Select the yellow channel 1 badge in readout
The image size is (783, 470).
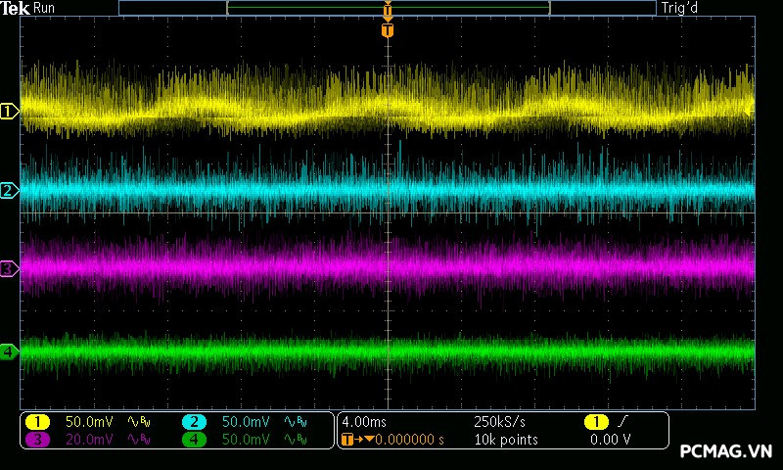[37, 421]
